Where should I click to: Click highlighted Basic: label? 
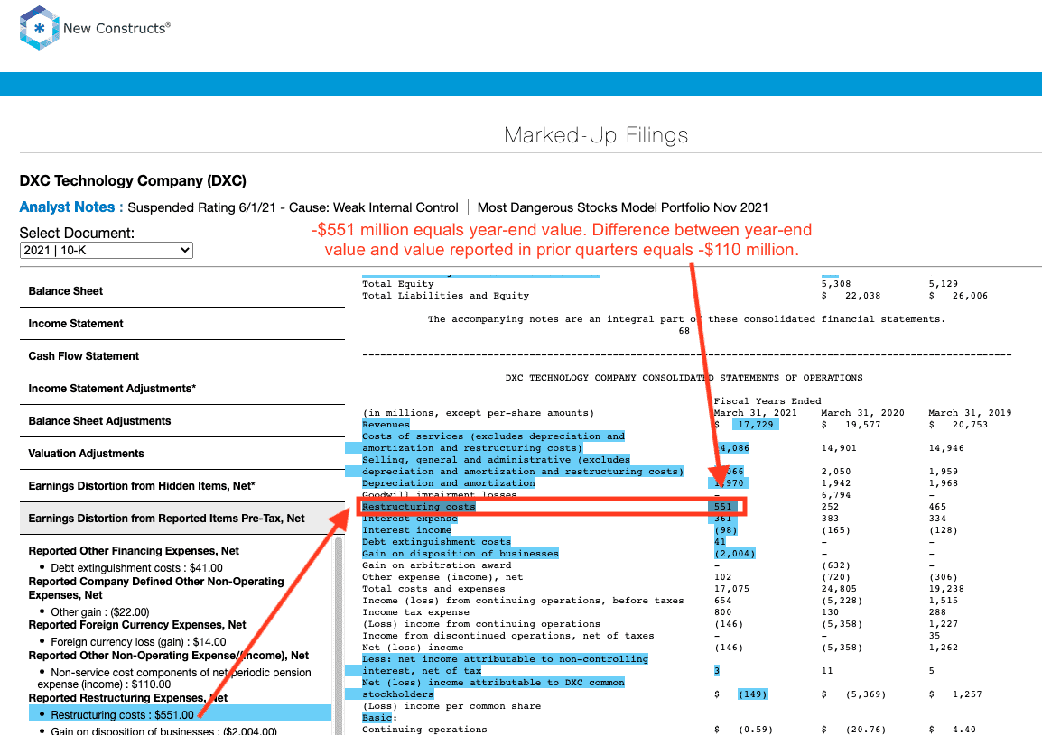click(377, 718)
